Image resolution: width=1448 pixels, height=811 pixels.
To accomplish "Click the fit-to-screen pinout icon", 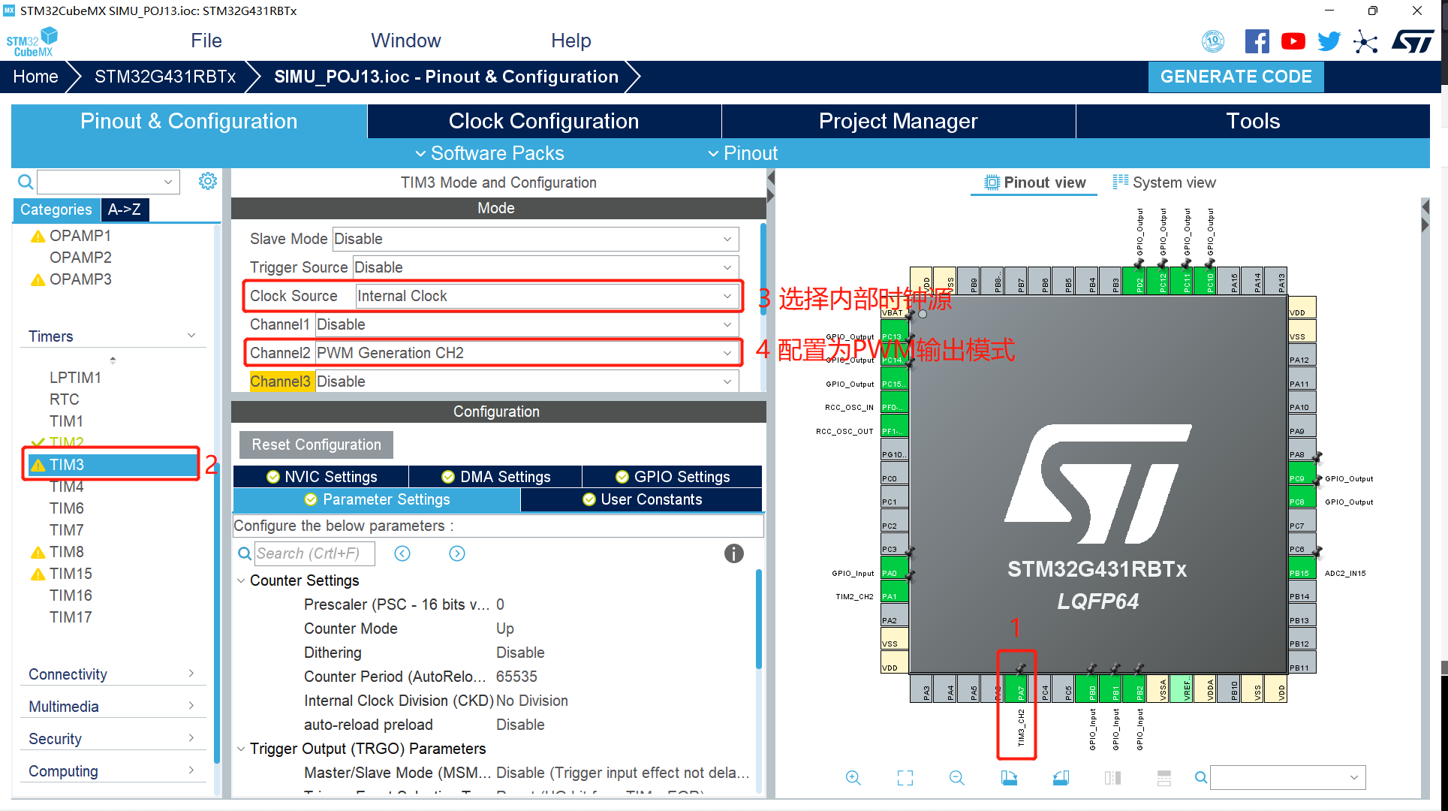I will pyautogui.click(x=905, y=778).
